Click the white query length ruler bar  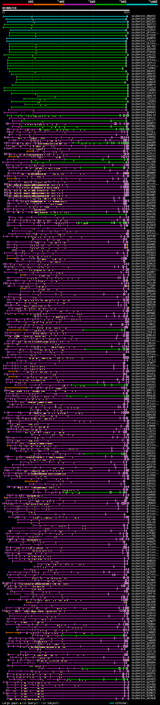click(x=66, y=11)
